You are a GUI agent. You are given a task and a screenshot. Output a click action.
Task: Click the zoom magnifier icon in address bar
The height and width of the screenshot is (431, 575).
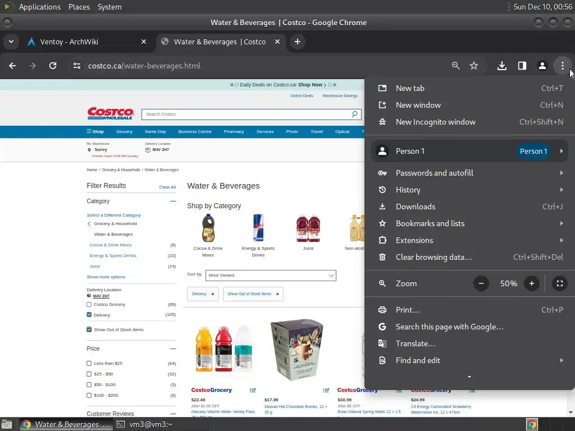455,66
